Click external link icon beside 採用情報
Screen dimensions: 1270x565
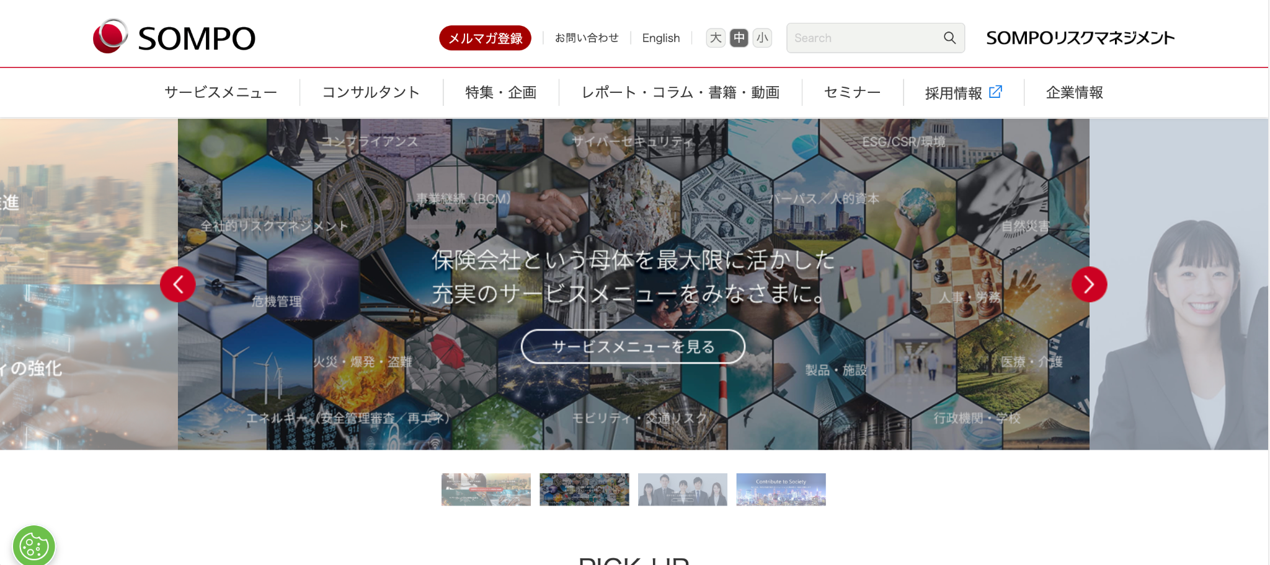tap(995, 92)
